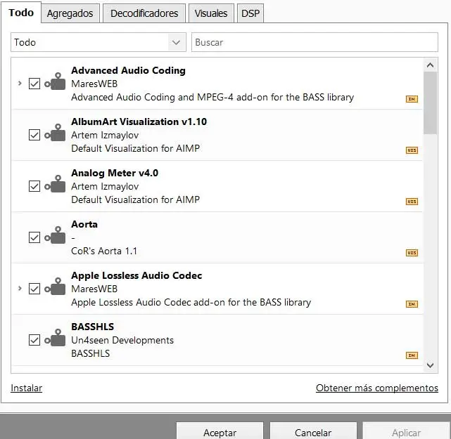The width and height of the screenshot is (451, 439).
Task: Click the VIS badge on Analog Meter
Action: (x=412, y=202)
